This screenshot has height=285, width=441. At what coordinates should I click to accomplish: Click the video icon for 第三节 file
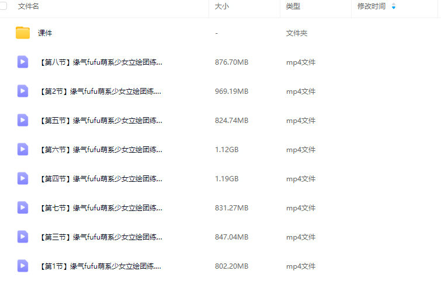(x=23, y=237)
